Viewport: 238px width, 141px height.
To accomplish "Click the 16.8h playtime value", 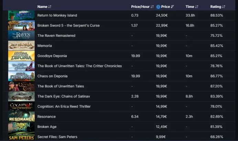I will click(x=190, y=25).
